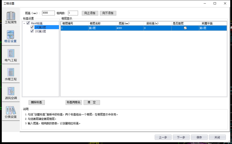The image size is (232, 144).
Task: Focus the 相同数 input field
Action: (x=73, y=13)
